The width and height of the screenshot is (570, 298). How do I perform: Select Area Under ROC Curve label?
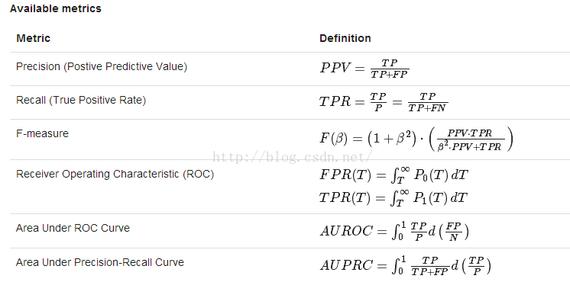tap(73, 228)
